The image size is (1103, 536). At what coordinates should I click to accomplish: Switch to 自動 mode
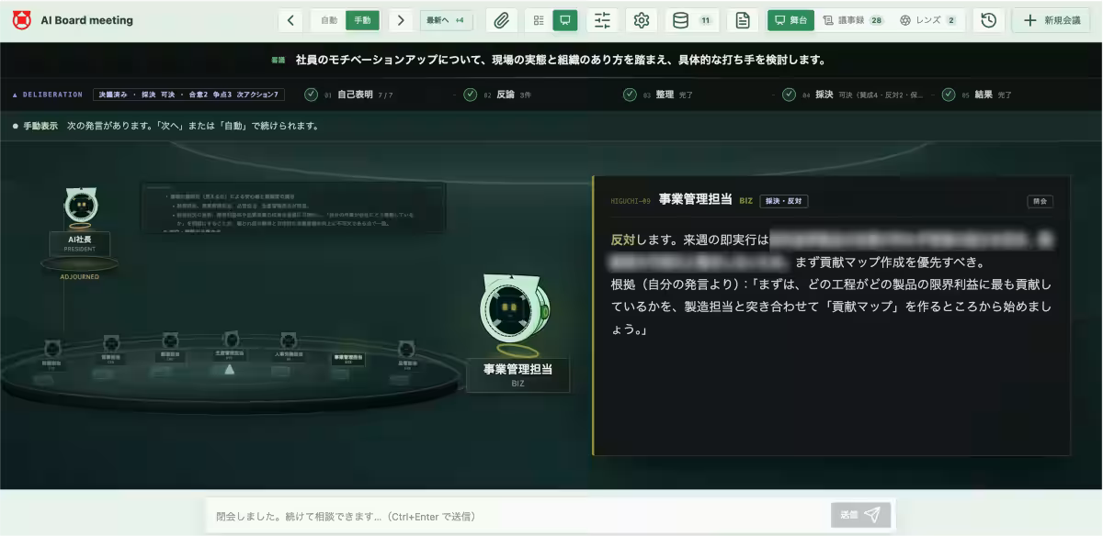329,20
